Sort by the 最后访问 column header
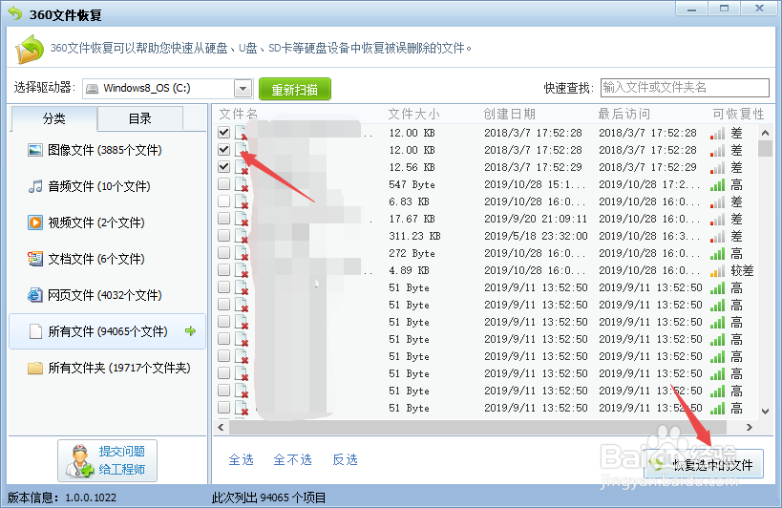The width and height of the screenshot is (782, 508). pyautogui.click(x=623, y=115)
